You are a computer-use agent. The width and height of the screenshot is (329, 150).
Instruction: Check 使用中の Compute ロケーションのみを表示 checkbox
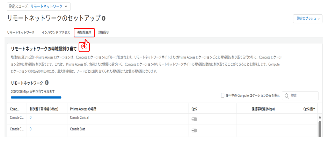point(222,95)
